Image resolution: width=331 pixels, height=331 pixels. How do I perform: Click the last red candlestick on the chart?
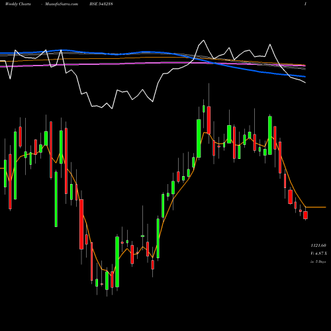coord(305,215)
